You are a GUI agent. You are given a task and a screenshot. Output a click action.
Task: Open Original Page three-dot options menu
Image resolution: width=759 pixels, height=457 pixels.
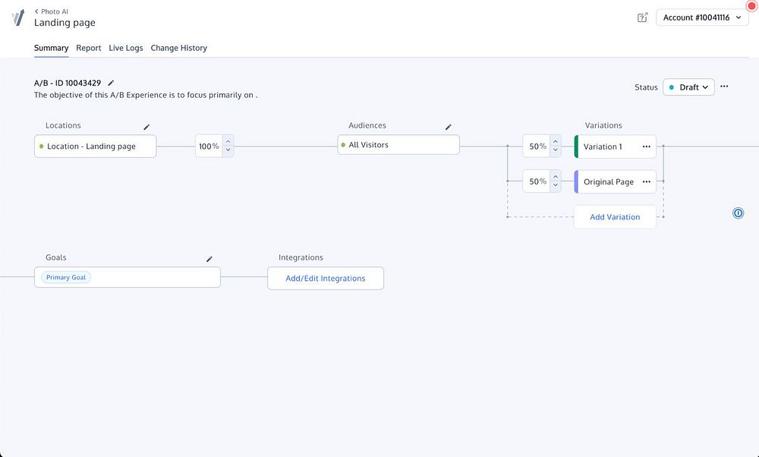click(x=647, y=182)
